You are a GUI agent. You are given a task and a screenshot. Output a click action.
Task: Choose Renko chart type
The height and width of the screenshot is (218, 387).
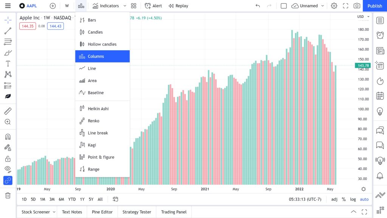click(102, 121)
